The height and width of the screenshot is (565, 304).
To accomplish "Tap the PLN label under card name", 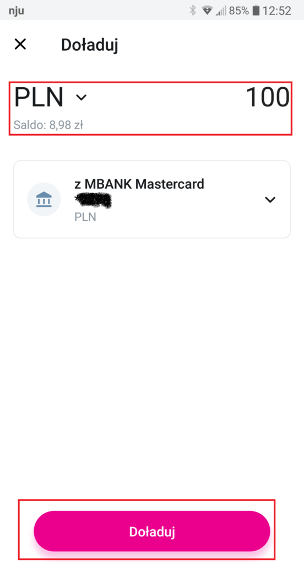I will pyautogui.click(x=85, y=217).
